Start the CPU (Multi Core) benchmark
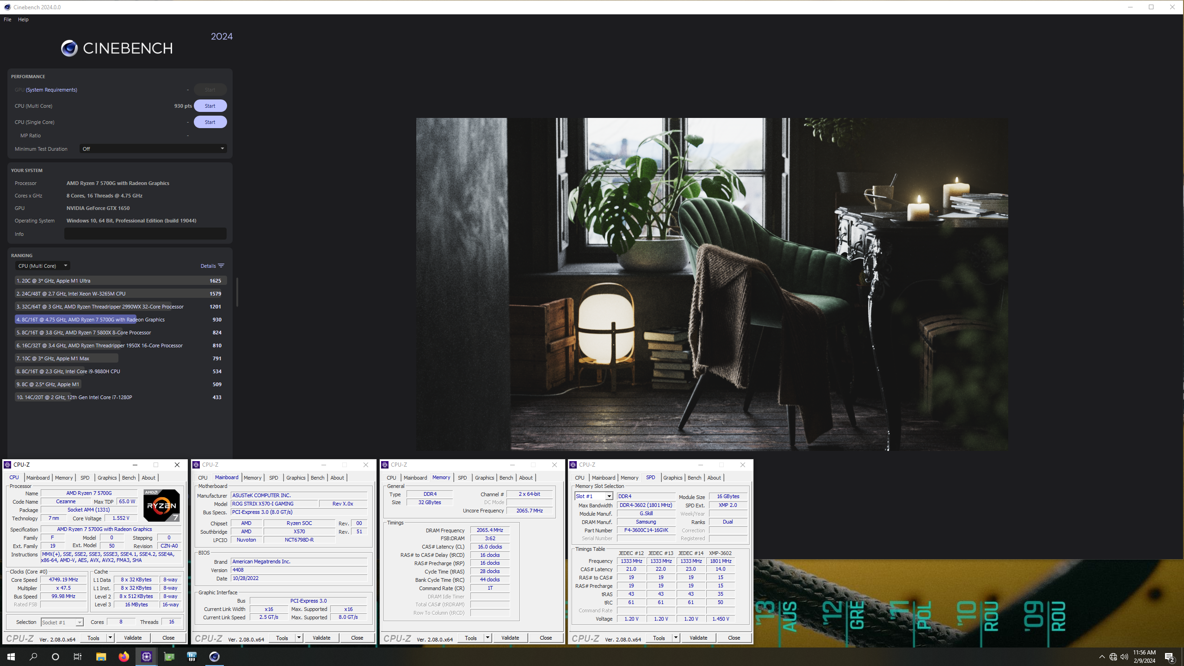This screenshot has height=666, width=1184. coord(210,106)
